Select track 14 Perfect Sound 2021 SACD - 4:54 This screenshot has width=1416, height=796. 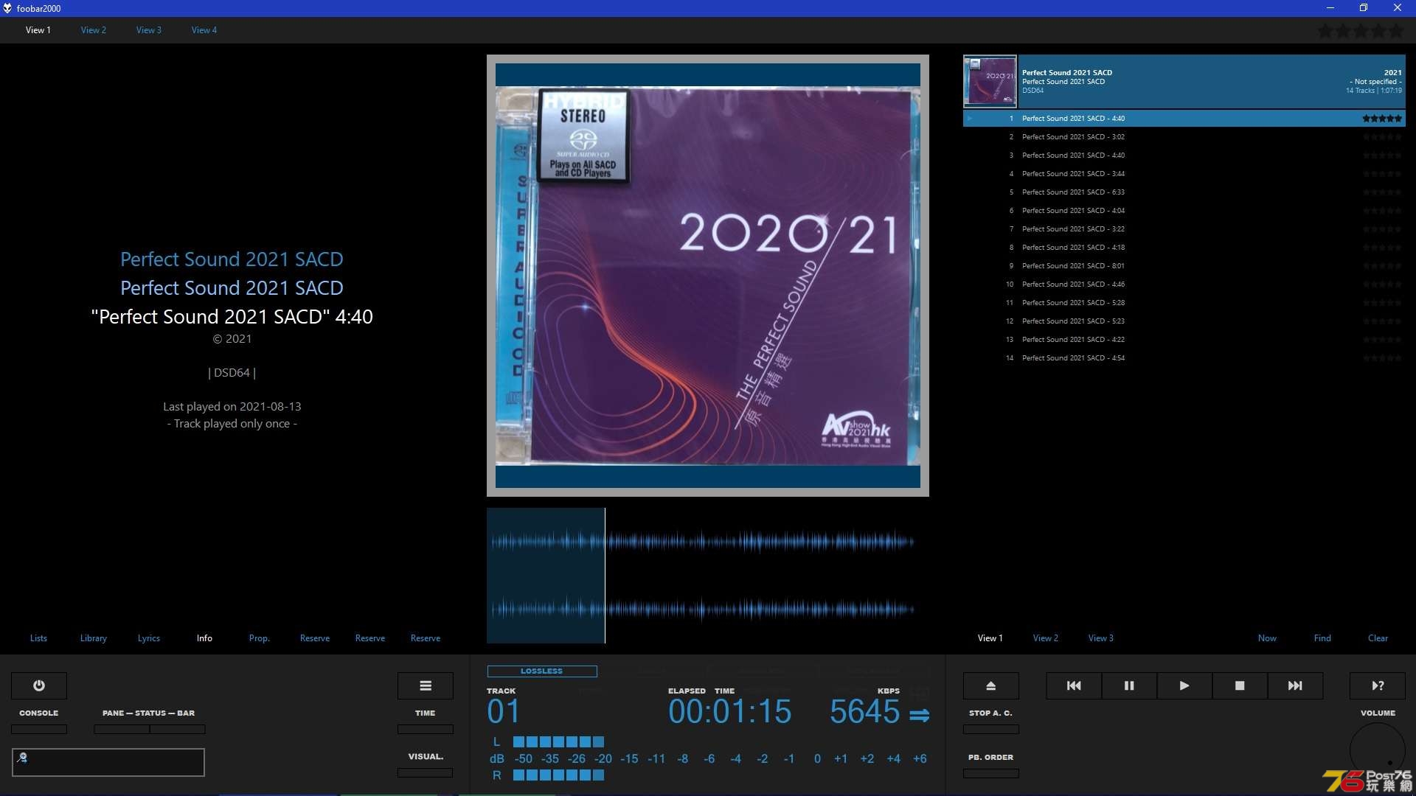coord(1184,358)
